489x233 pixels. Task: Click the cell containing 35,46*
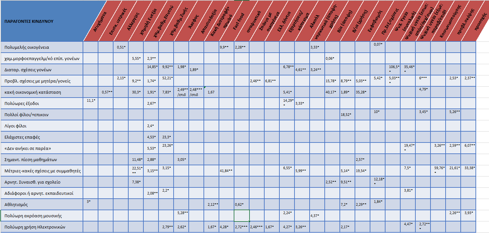tap(408, 70)
